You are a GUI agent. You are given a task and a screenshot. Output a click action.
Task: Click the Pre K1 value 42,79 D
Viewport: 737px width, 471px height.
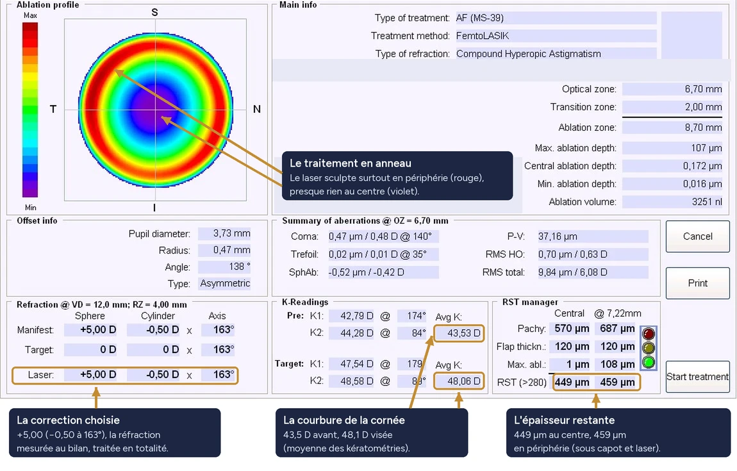[x=352, y=316]
